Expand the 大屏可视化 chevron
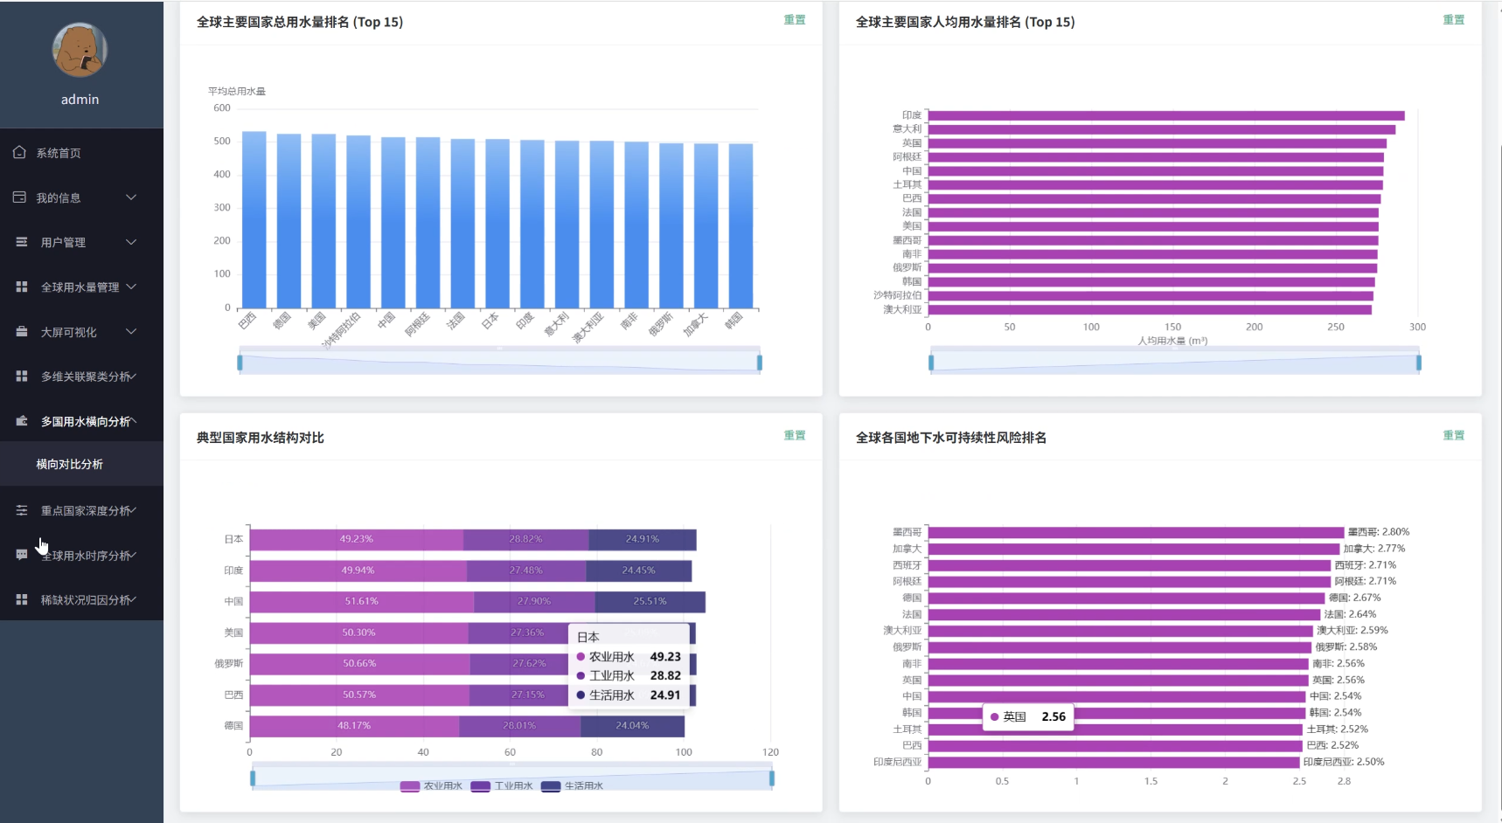 point(131,331)
